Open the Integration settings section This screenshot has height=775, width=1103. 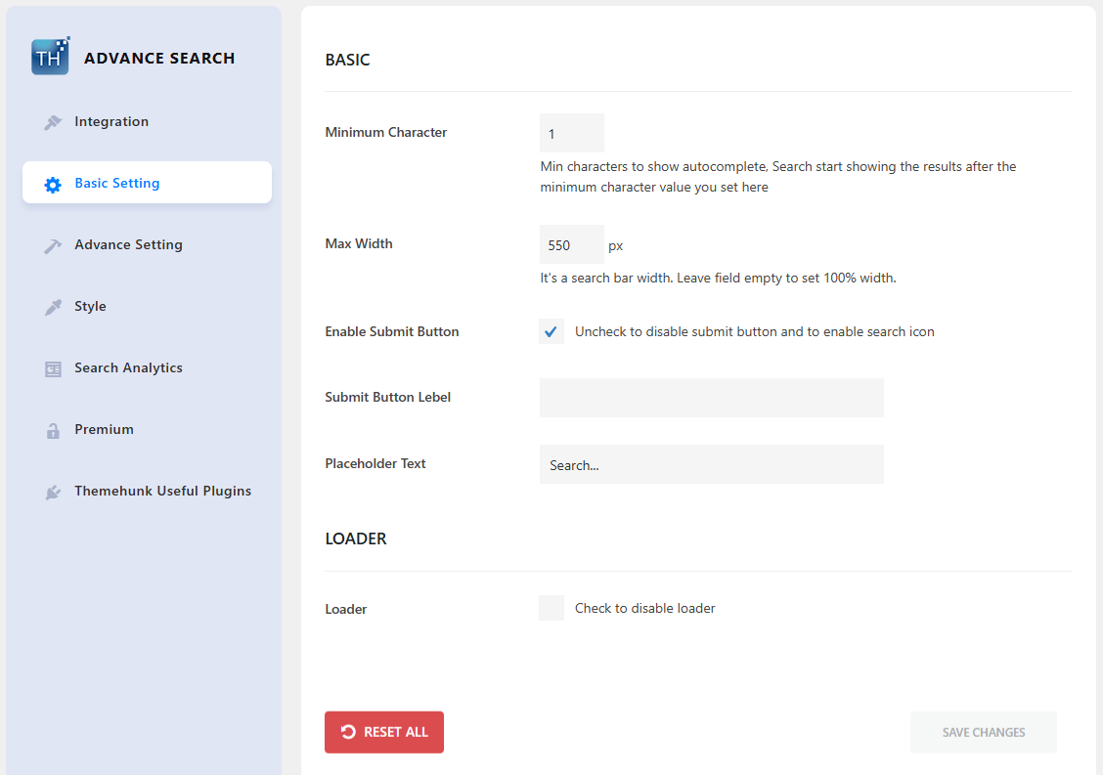click(x=110, y=121)
